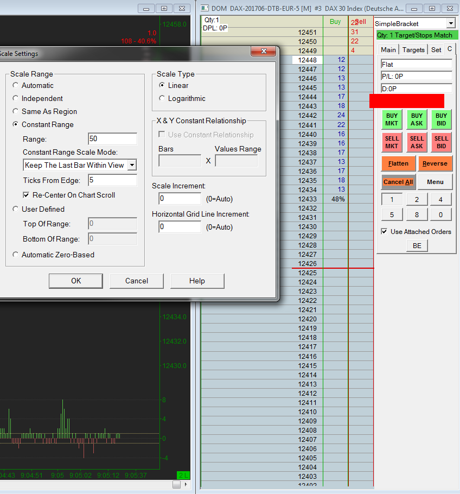Uncheck the Use Attached Orders box
460x494 pixels.
point(384,232)
